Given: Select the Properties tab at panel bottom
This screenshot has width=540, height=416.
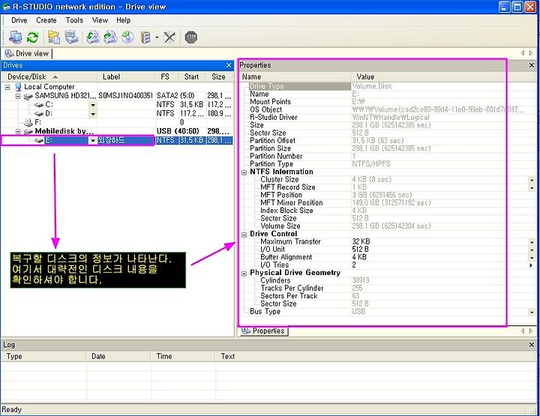Looking at the screenshot, I should [264, 331].
